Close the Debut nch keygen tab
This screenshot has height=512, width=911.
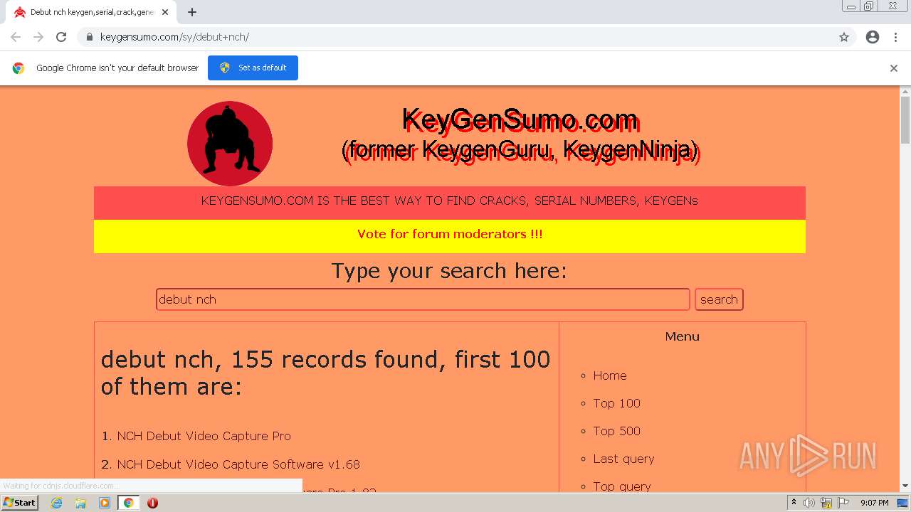(166, 12)
